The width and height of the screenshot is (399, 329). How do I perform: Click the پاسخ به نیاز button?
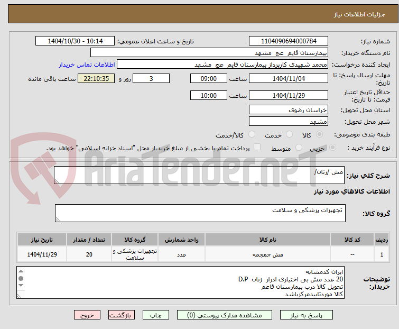[x=307, y=315]
